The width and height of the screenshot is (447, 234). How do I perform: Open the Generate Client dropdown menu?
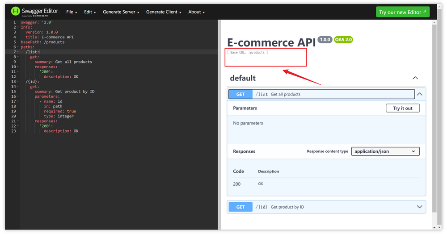(x=164, y=12)
